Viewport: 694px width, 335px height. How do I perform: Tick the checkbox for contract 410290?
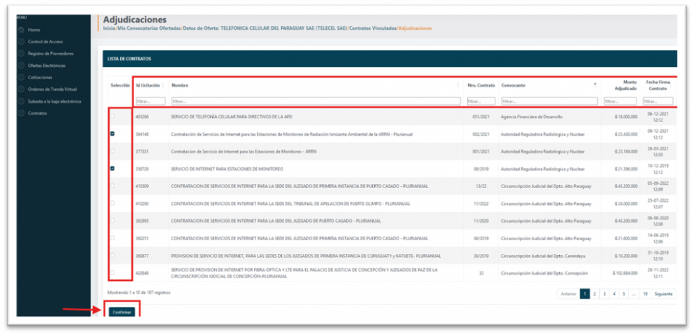coord(113,203)
